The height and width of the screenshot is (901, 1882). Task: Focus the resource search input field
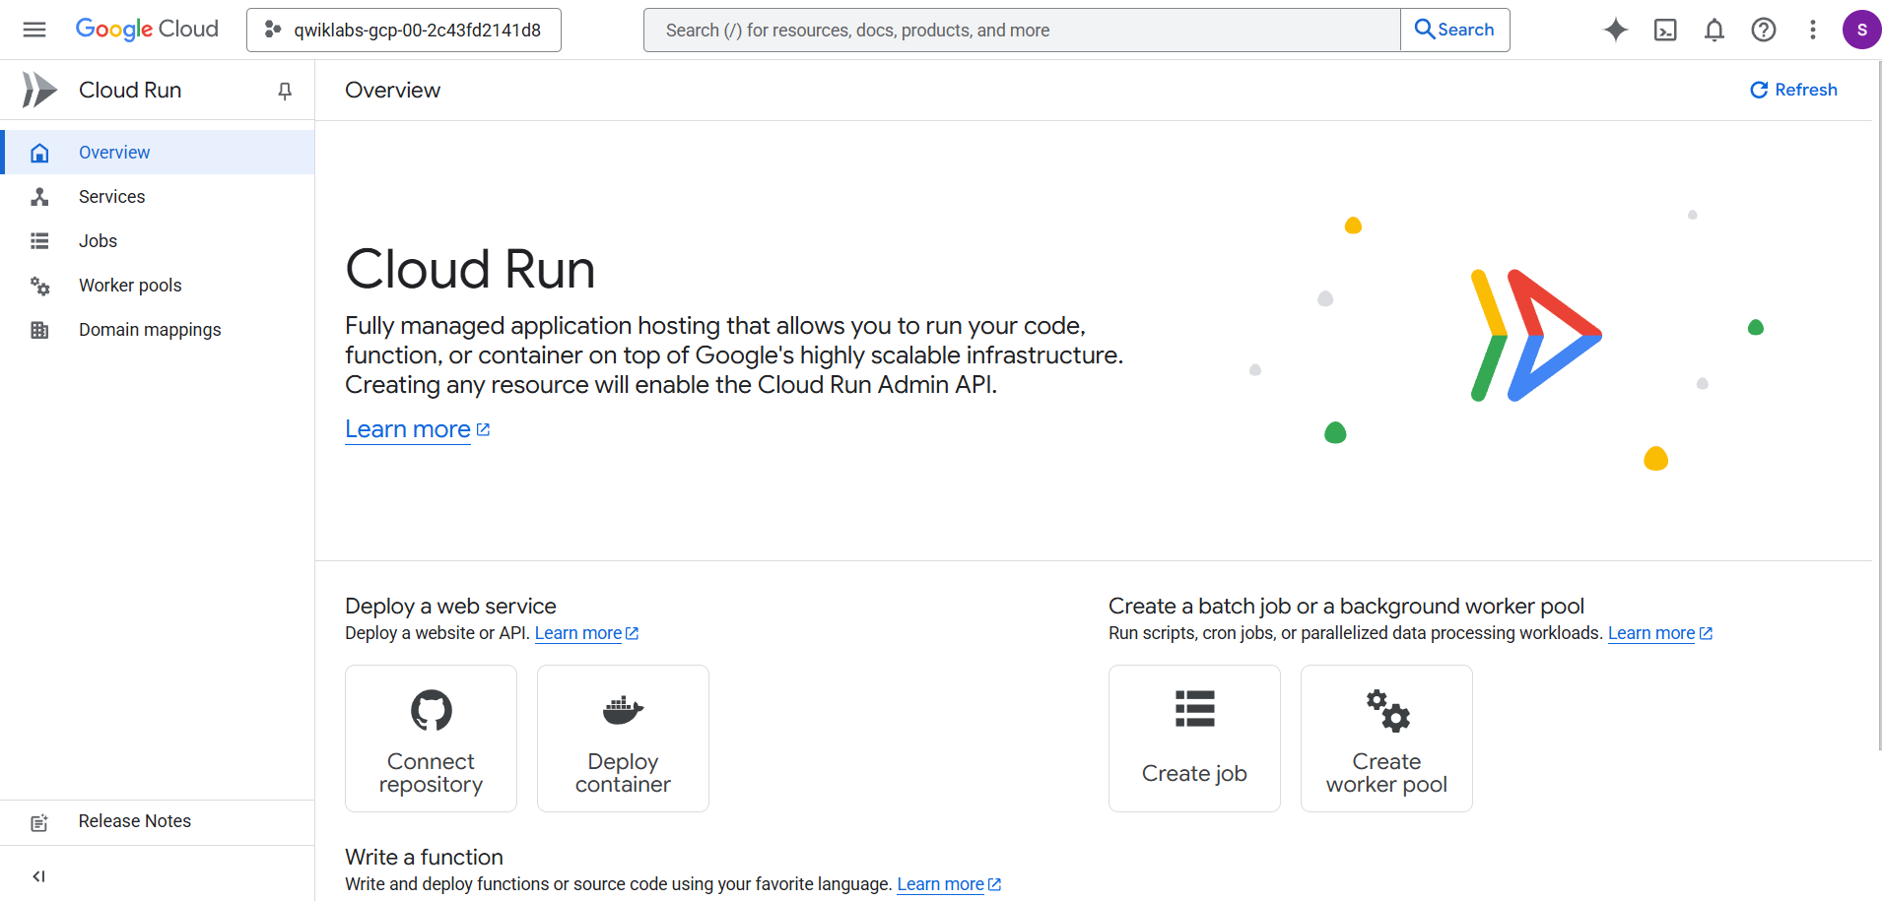(1021, 30)
